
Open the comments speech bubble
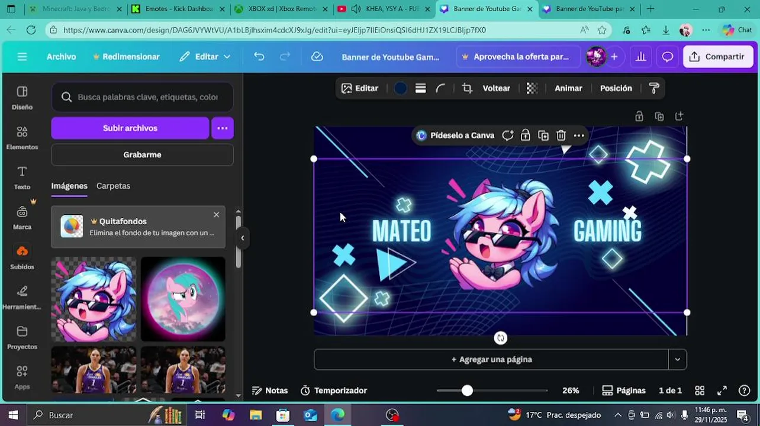point(667,57)
